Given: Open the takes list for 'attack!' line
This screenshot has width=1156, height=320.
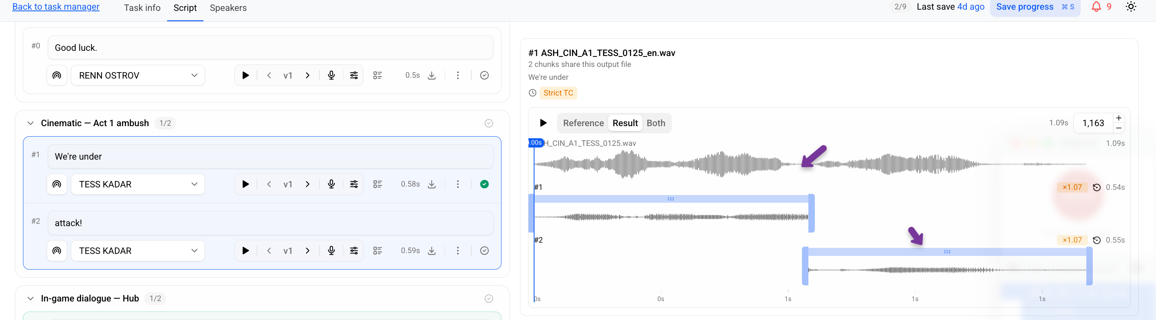Looking at the screenshot, I should tap(377, 250).
